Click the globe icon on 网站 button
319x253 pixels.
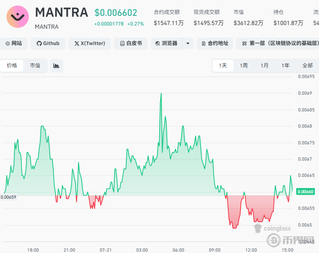(7, 43)
